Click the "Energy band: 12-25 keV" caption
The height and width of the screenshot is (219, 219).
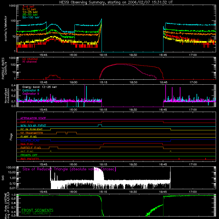40,87
